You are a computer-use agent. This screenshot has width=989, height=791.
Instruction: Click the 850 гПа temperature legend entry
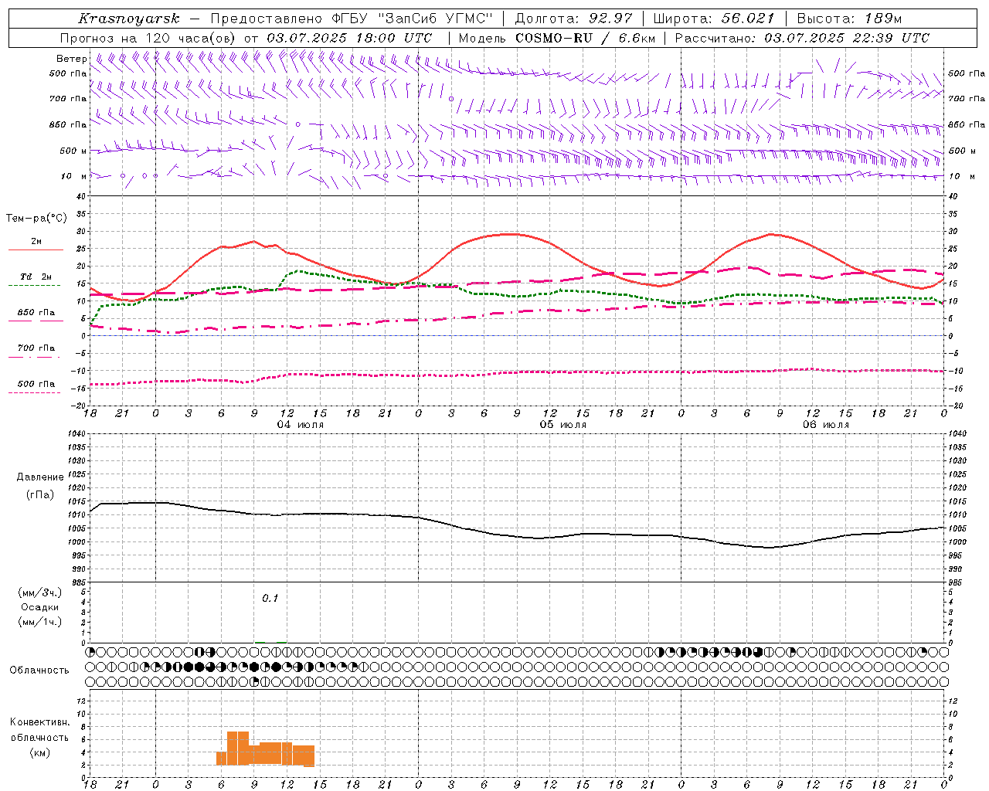36,313
